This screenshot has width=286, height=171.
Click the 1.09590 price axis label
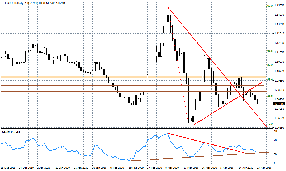click(x=279, y=80)
